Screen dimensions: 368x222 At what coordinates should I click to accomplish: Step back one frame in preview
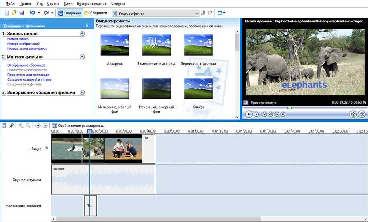pos(270,114)
